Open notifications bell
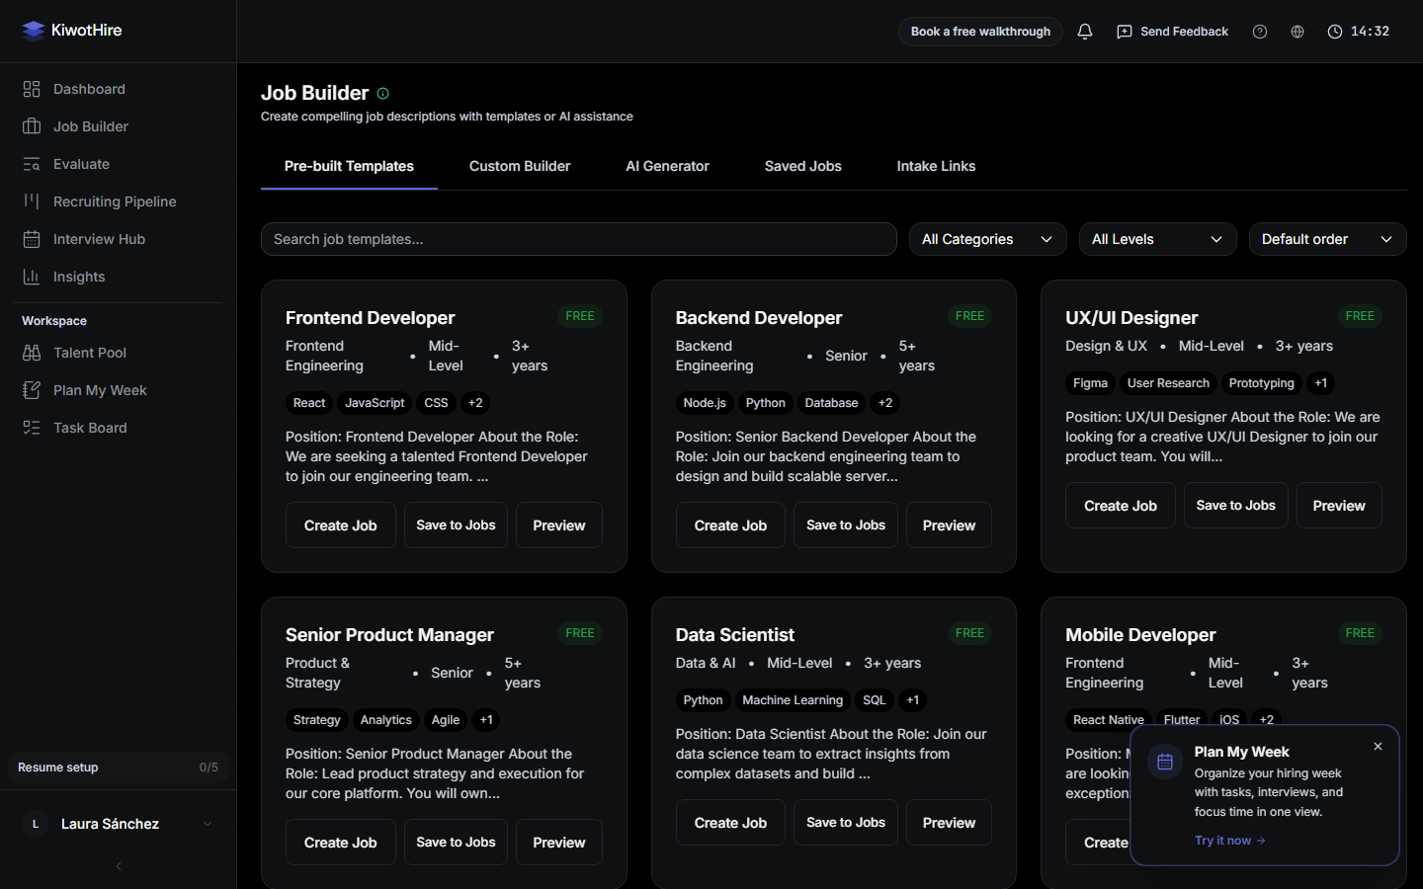The image size is (1423, 889). (x=1085, y=32)
